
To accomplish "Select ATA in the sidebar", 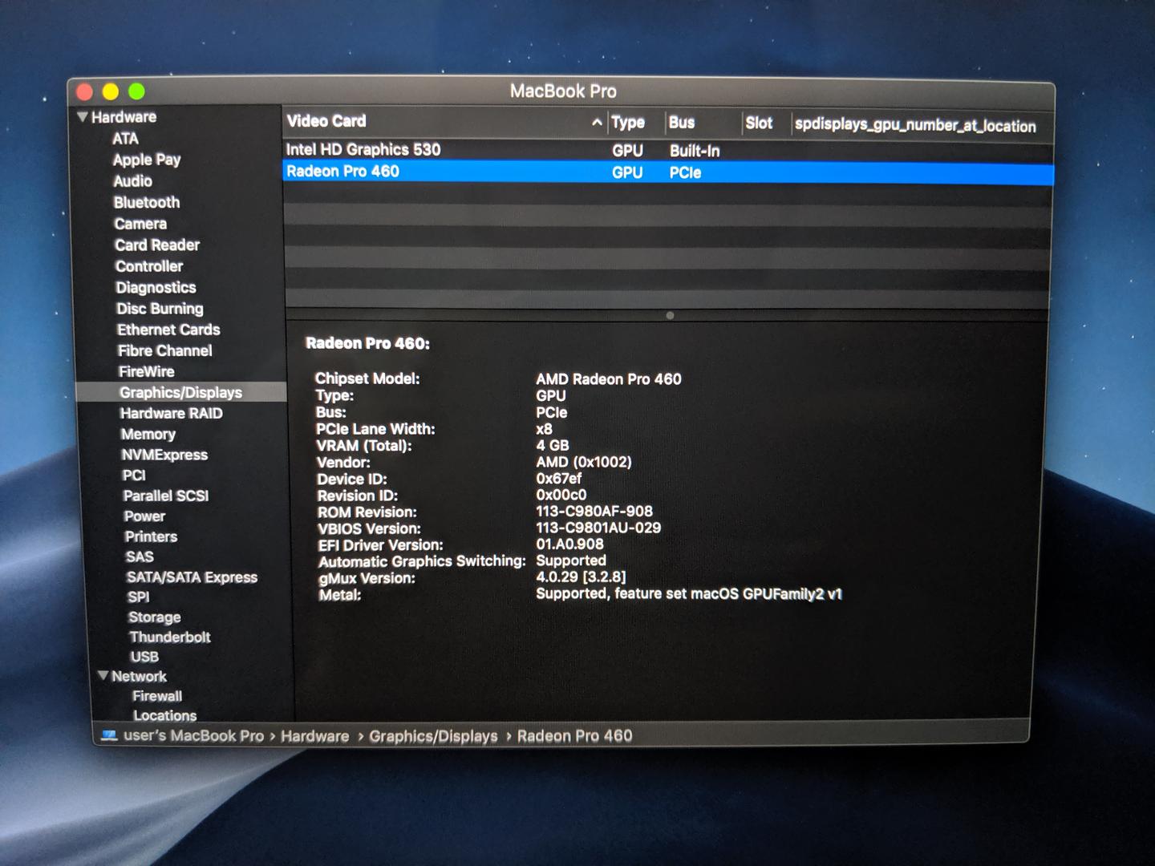I will [125, 139].
